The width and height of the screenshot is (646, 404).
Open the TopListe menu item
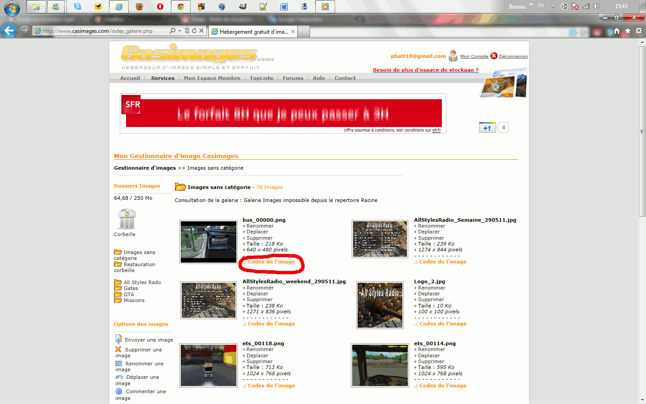262,78
